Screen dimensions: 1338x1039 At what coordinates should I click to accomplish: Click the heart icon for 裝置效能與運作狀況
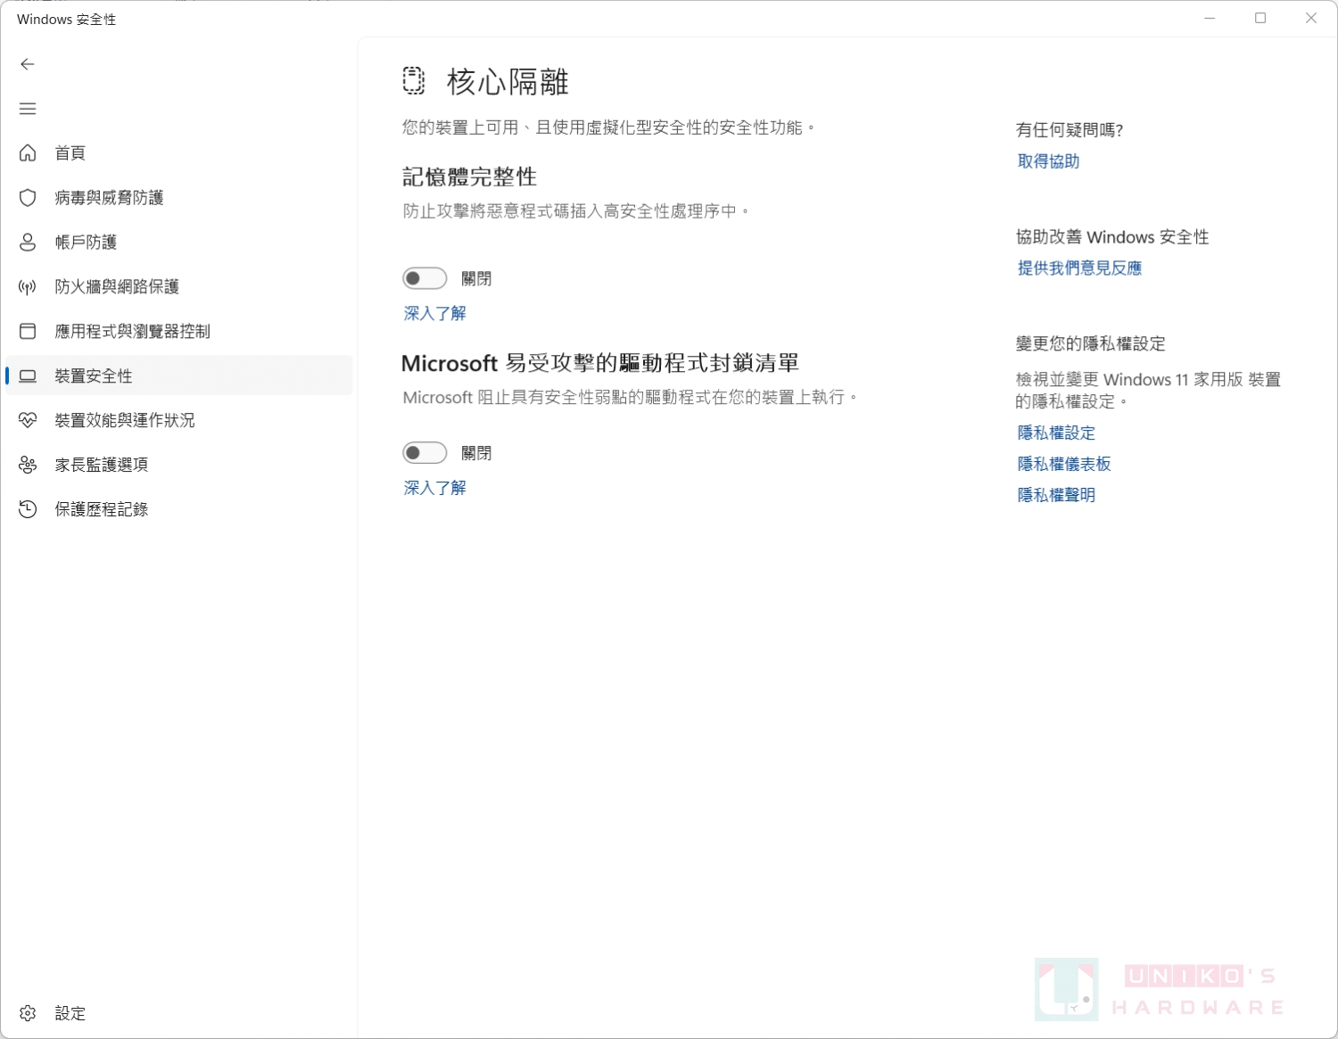28,420
